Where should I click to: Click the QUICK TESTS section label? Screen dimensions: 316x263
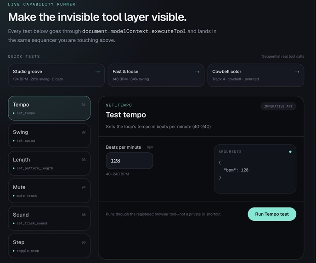tap(24, 56)
